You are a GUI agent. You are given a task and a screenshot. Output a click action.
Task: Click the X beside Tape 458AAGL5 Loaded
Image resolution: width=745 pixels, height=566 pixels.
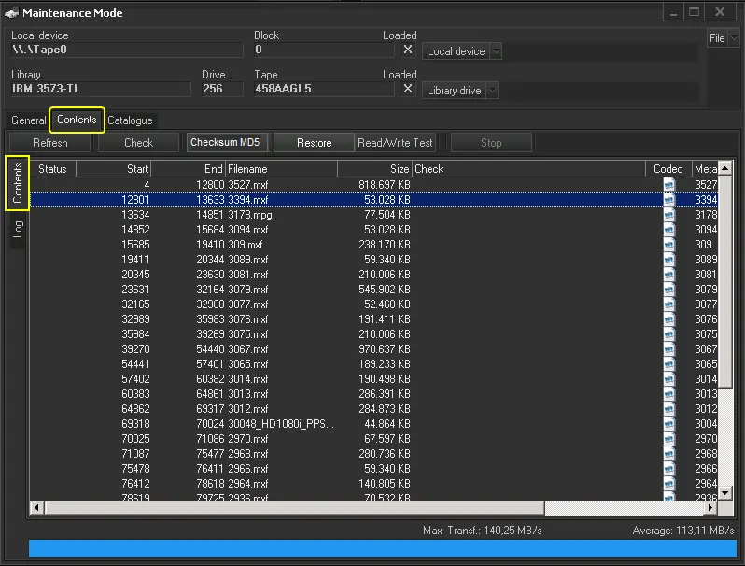pos(408,90)
